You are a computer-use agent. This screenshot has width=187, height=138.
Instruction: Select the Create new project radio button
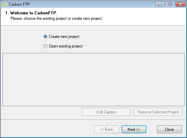click(45, 37)
